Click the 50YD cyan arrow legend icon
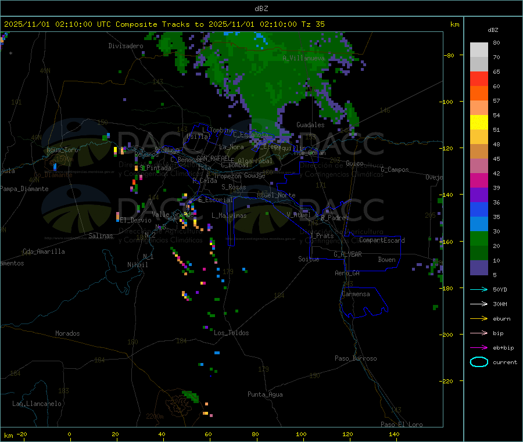This screenshot has height=442, width=523. click(x=479, y=289)
